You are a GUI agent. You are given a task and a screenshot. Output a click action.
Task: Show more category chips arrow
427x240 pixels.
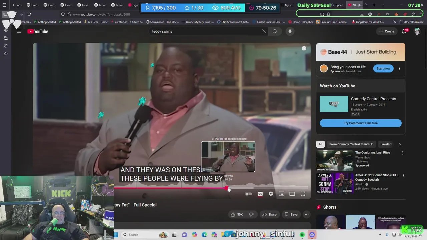click(400, 144)
